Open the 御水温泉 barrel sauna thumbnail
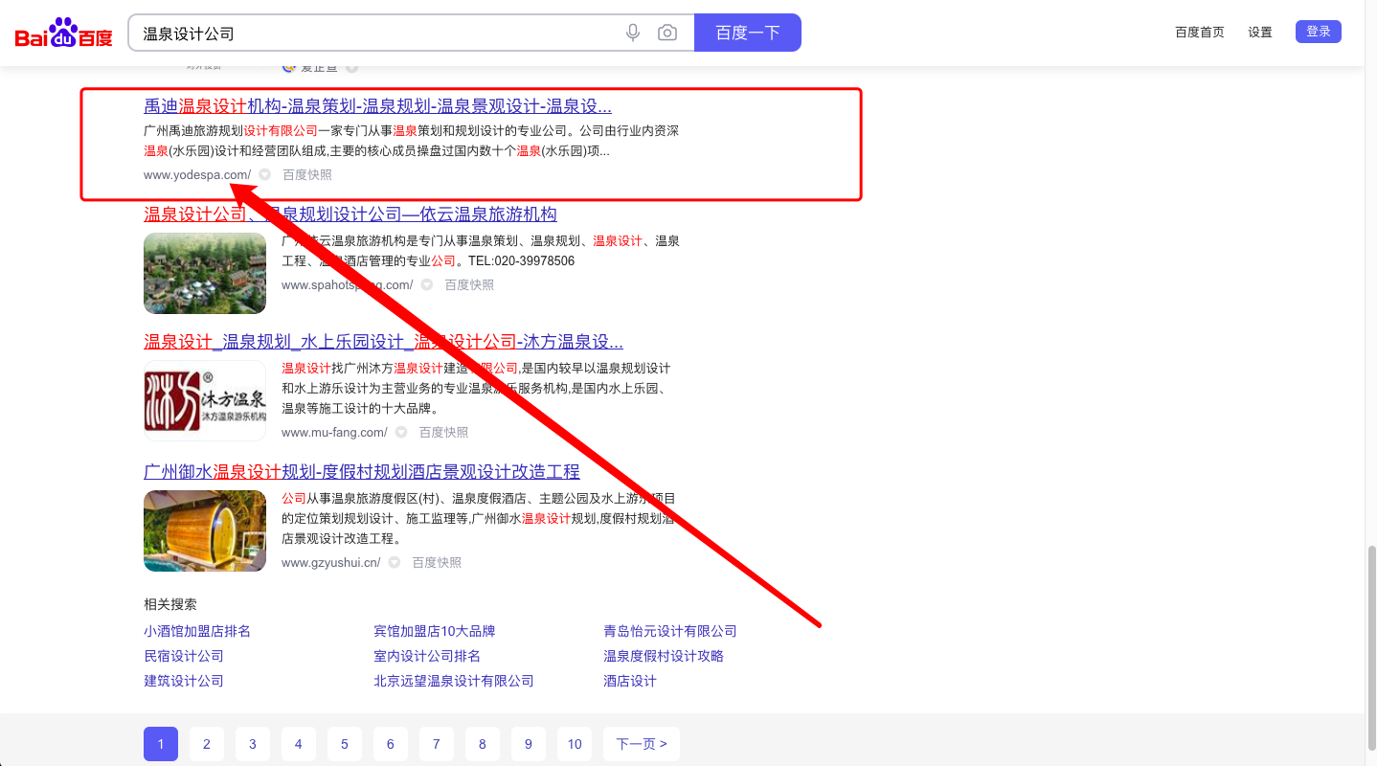 tap(205, 530)
